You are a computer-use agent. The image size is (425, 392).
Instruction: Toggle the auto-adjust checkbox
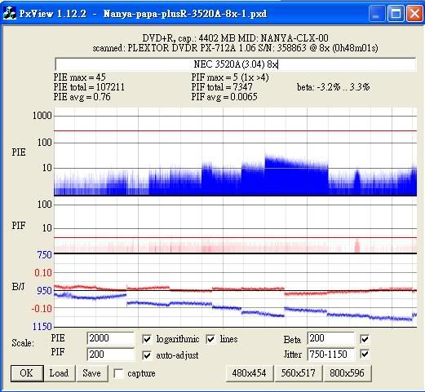[x=147, y=355]
